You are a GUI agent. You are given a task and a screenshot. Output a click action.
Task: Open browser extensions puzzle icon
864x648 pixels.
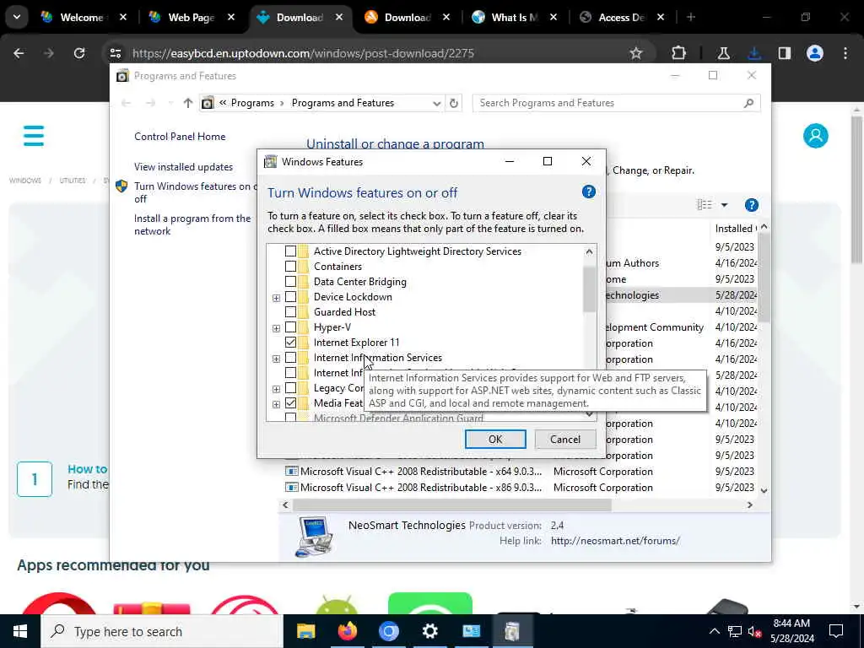(679, 53)
